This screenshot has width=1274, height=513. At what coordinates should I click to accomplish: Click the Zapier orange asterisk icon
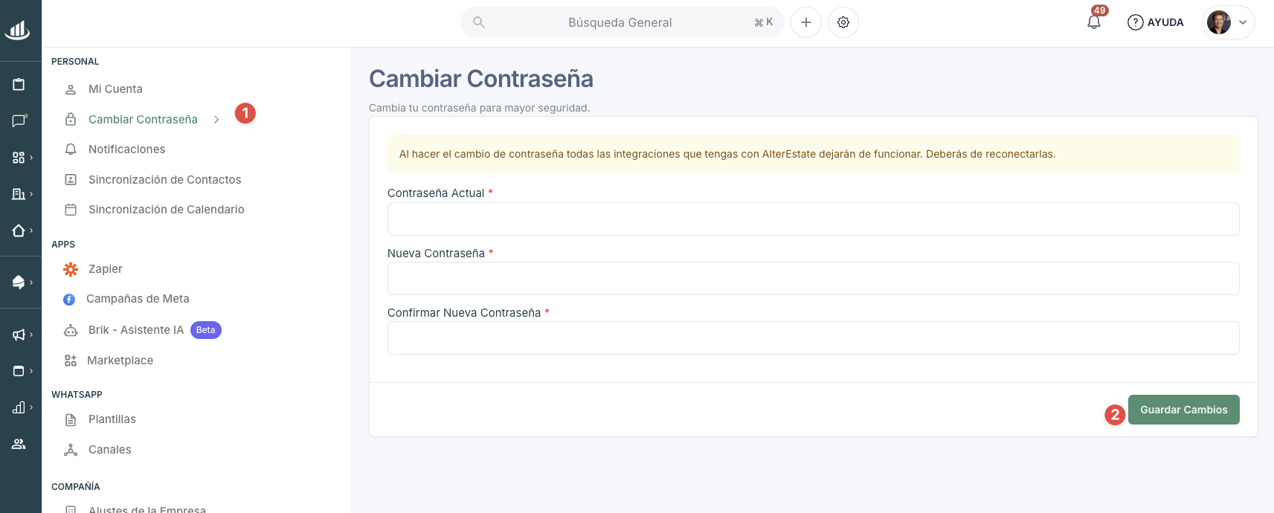coord(71,269)
